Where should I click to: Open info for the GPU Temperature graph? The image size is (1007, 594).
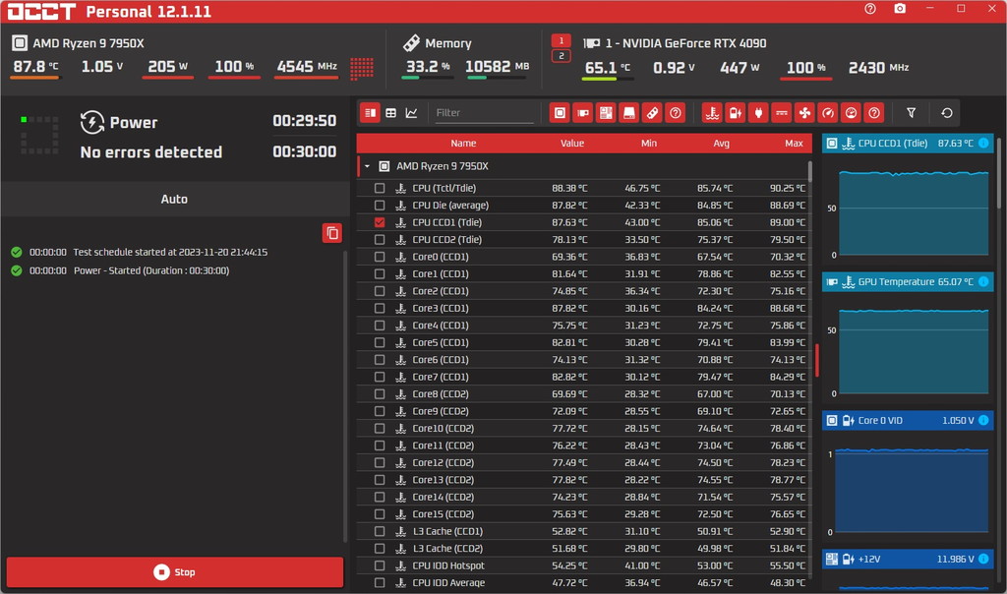pyautogui.click(x=983, y=282)
